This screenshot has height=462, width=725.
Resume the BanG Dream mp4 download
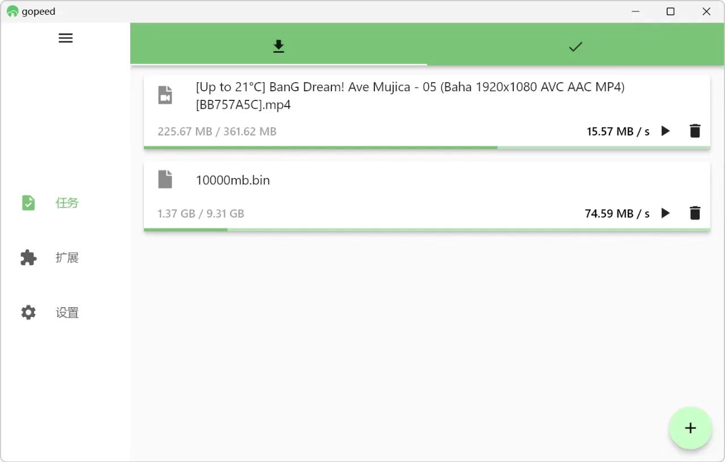tap(666, 131)
